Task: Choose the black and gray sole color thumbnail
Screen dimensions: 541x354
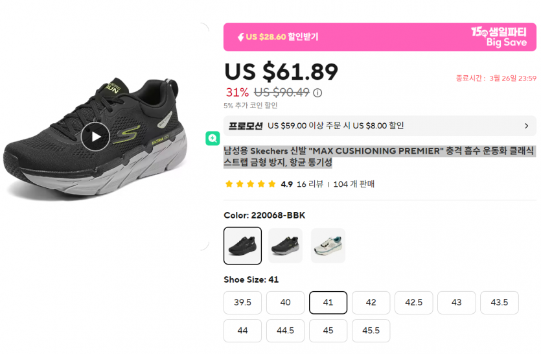Action: 285,246
